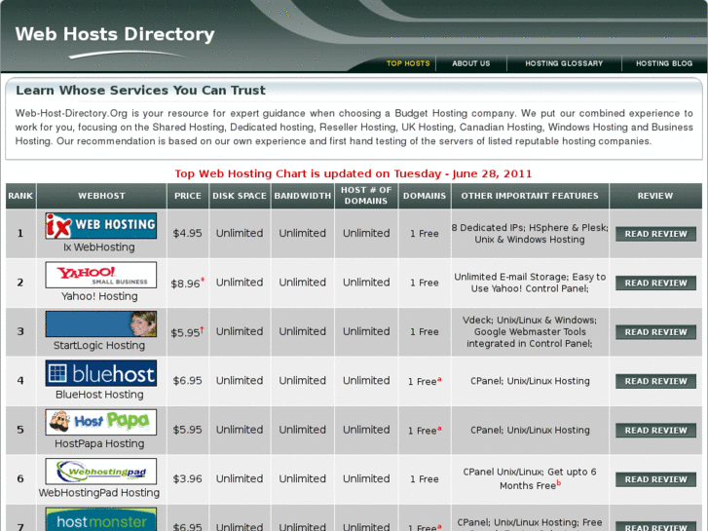This screenshot has width=708, height=531.
Task: Read review for StartLogic Hosting
Action: pos(655,332)
